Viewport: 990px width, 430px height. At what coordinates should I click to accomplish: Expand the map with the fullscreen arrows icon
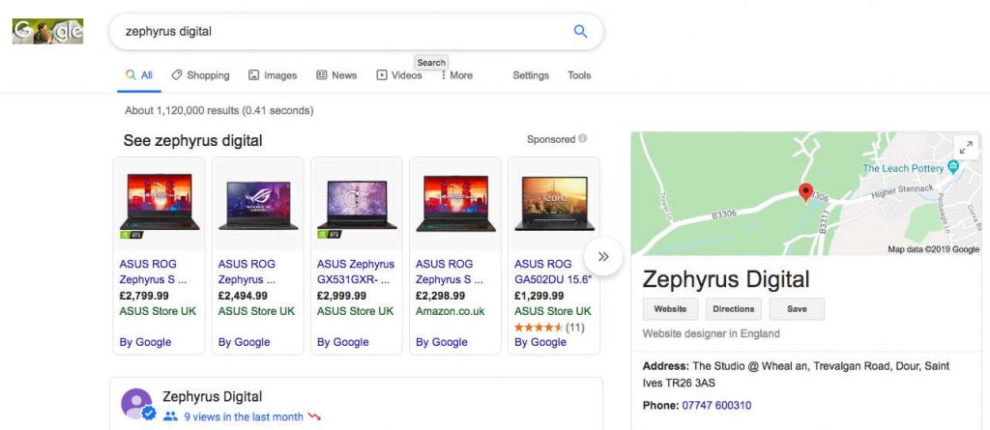tap(966, 148)
